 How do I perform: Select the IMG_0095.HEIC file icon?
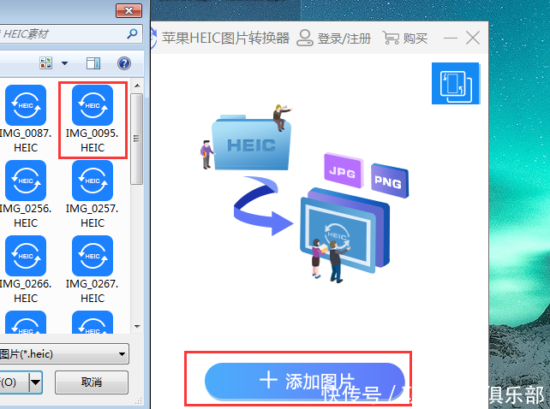click(x=93, y=105)
